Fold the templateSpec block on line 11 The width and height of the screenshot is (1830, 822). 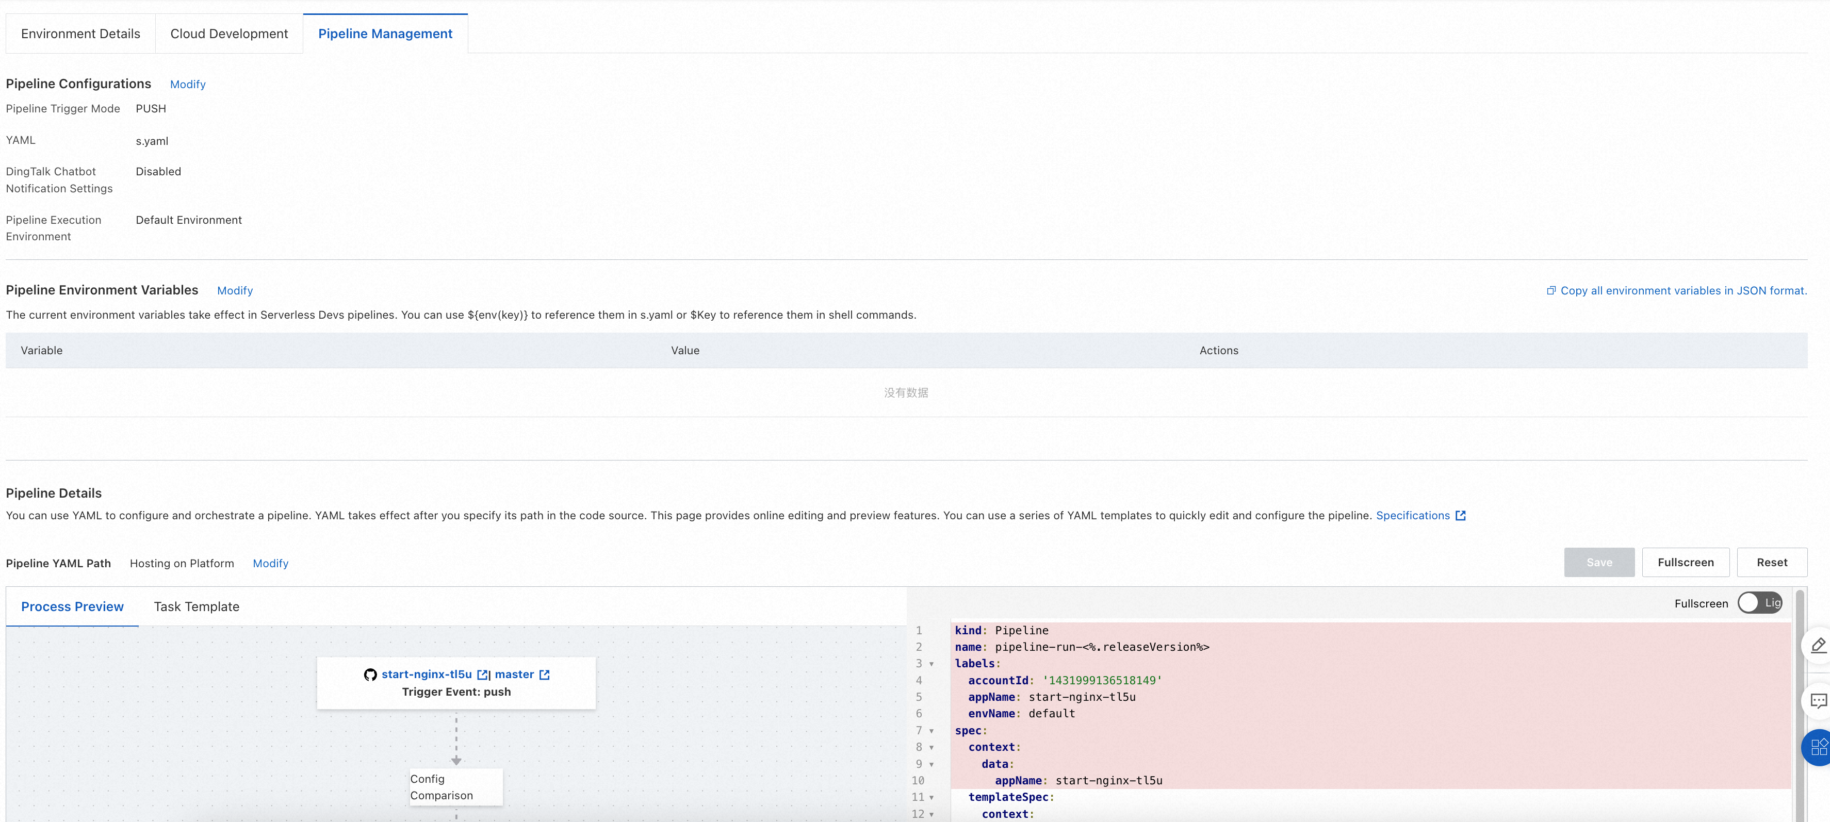(932, 798)
